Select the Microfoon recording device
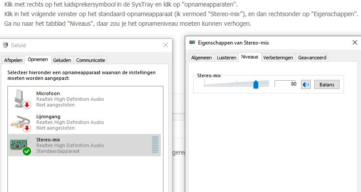The image size is (361, 192). tap(85, 99)
